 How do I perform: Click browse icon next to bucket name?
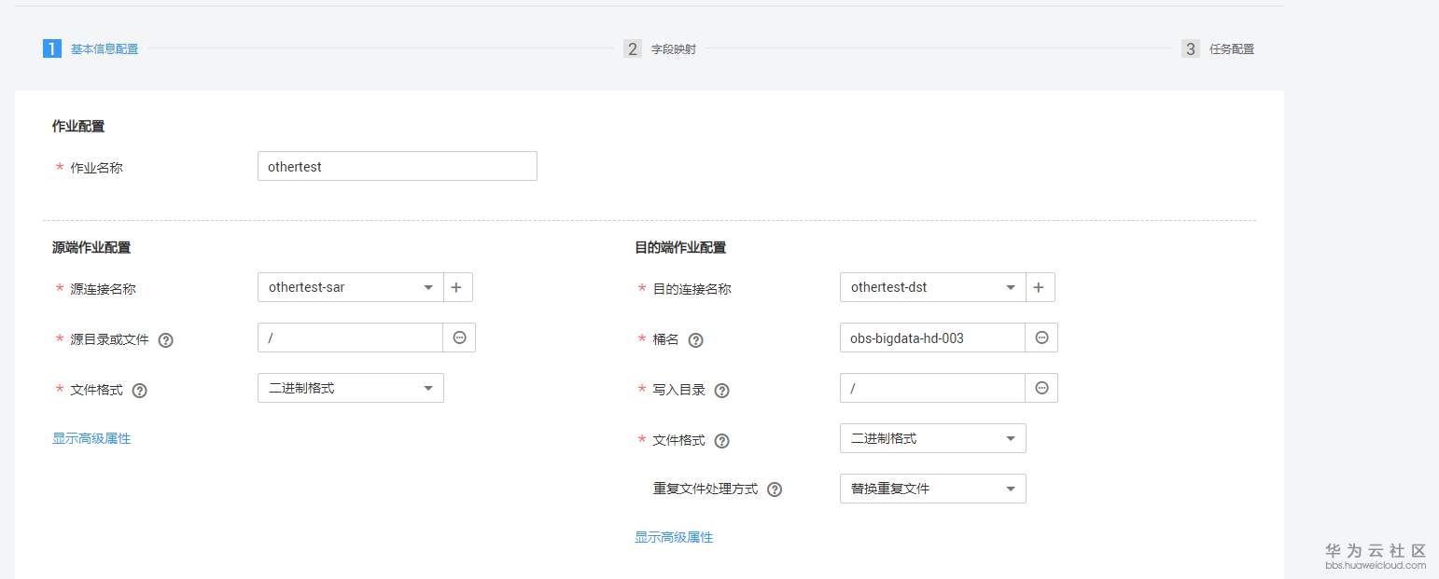[x=1041, y=338]
